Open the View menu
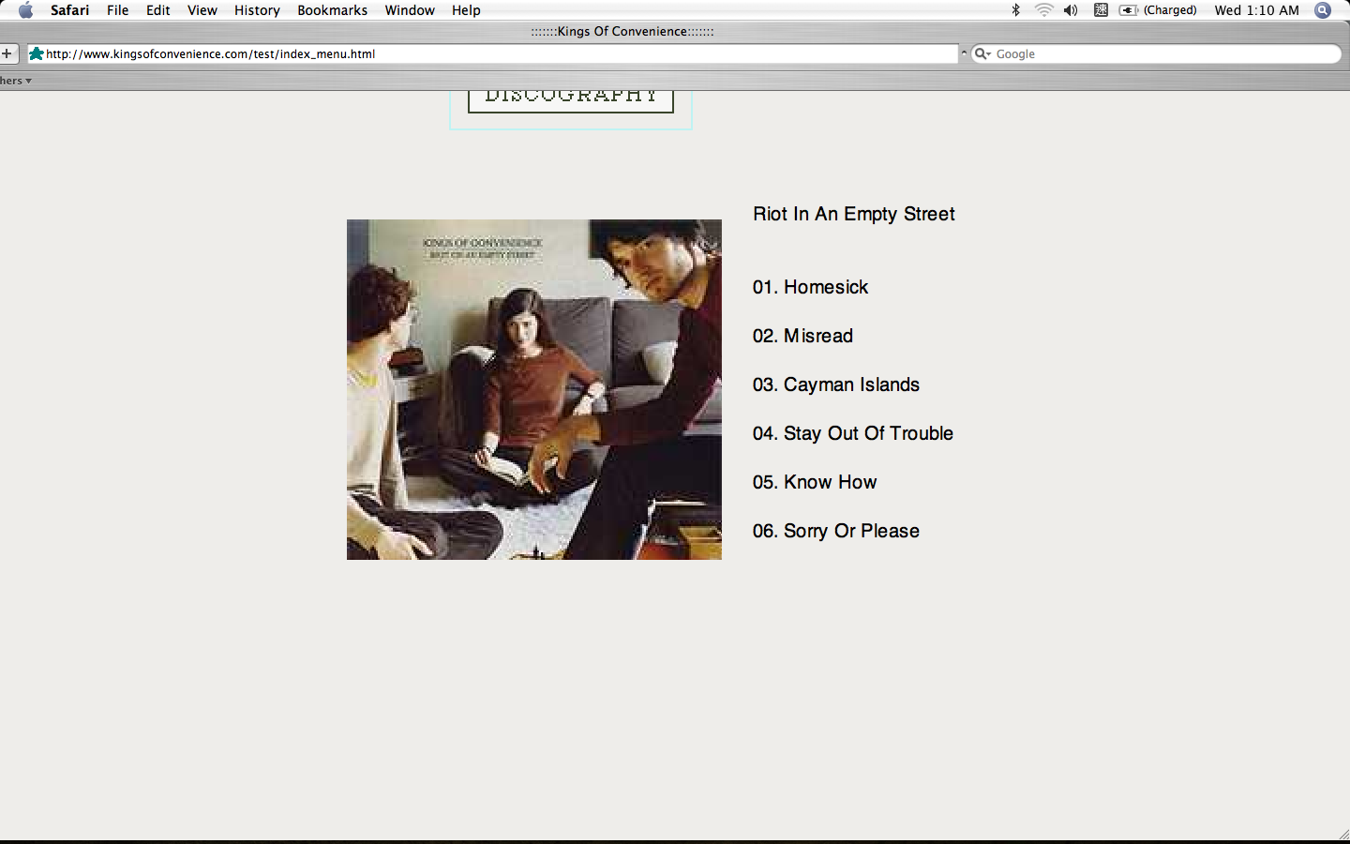This screenshot has height=844, width=1350. pos(202,10)
